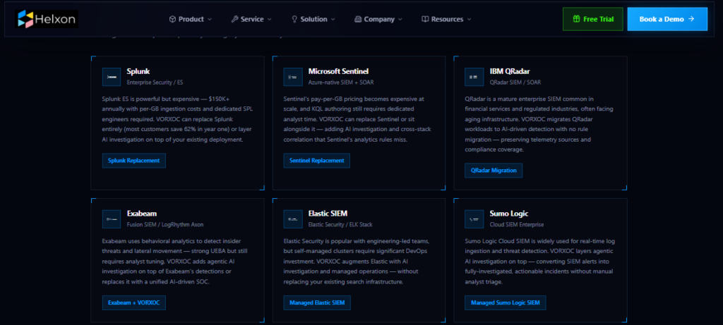Open the Managed Elastic SIEM link

[317, 303]
